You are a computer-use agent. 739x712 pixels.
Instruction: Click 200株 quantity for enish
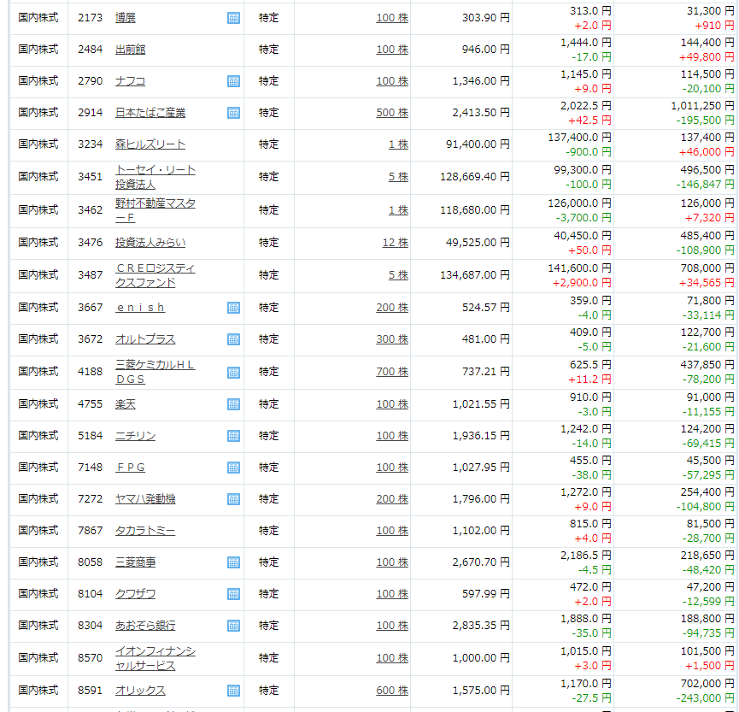[x=392, y=308]
